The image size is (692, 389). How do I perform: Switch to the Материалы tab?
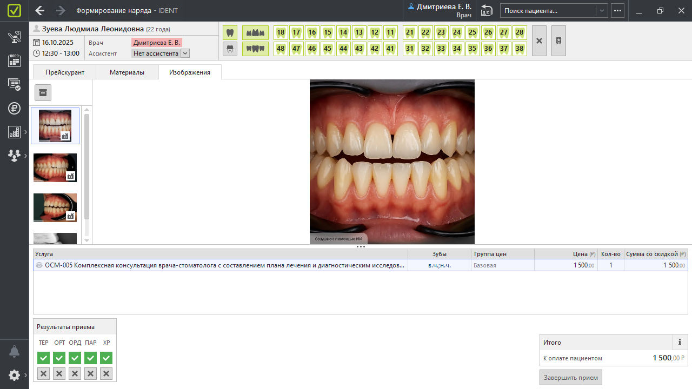click(x=127, y=72)
